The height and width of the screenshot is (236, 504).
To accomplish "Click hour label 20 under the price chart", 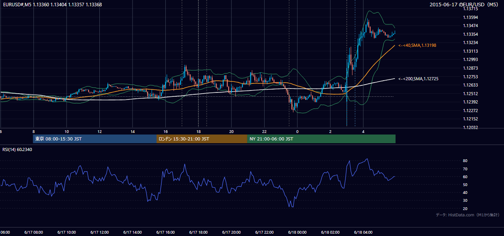I will pos(231,132).
